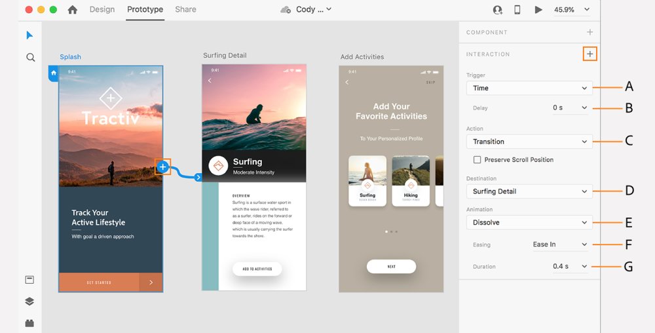Viewport: 655px width, 333px height.
Task: Click the COMPONENT section header
Action: tap(487, 32)
